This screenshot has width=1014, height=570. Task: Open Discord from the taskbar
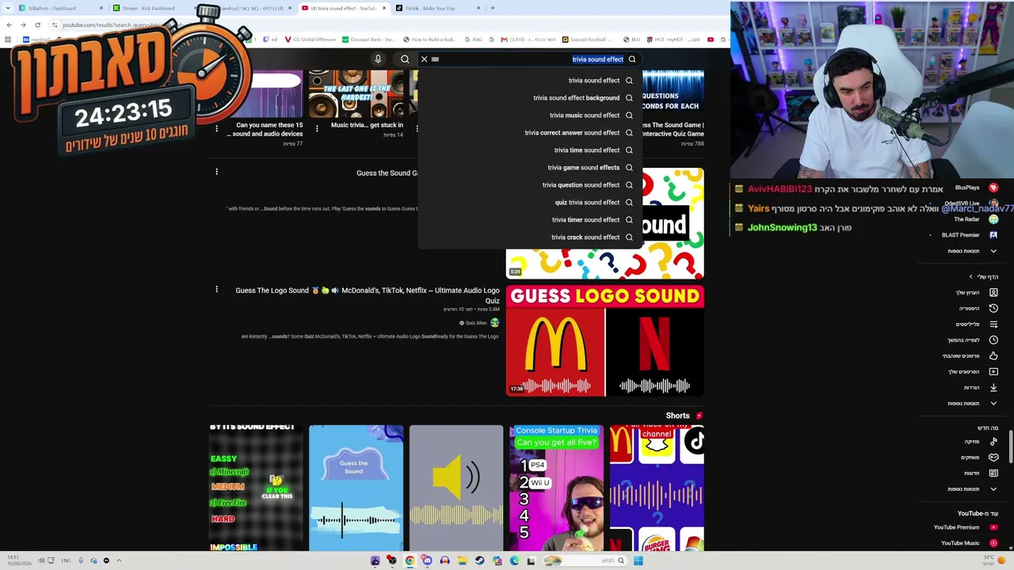pyautogui.click(x=427, y=561)
